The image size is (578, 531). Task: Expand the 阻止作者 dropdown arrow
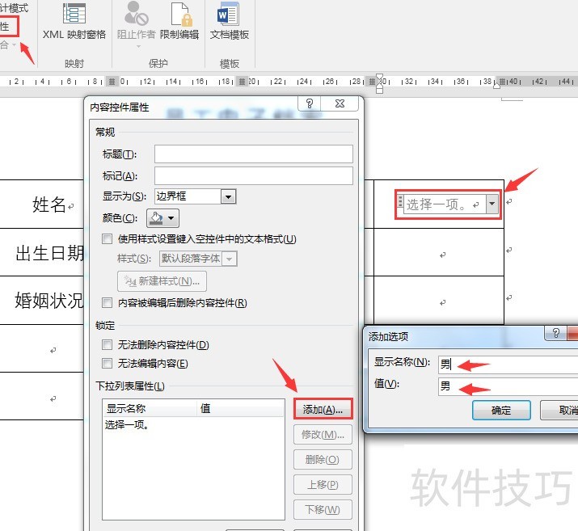[x=138, y=46]
